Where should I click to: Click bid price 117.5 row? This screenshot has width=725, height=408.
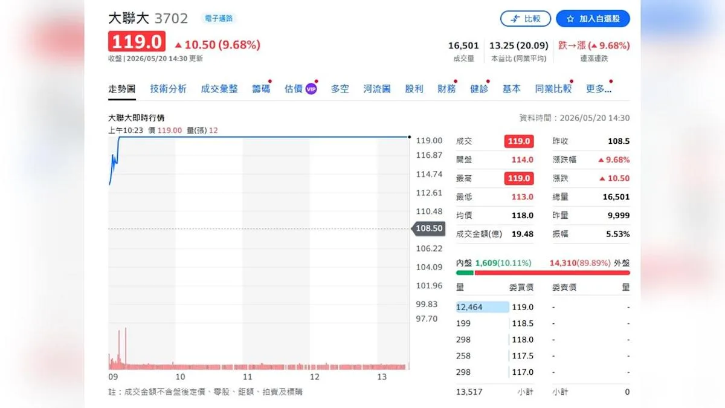pos(523,356)
